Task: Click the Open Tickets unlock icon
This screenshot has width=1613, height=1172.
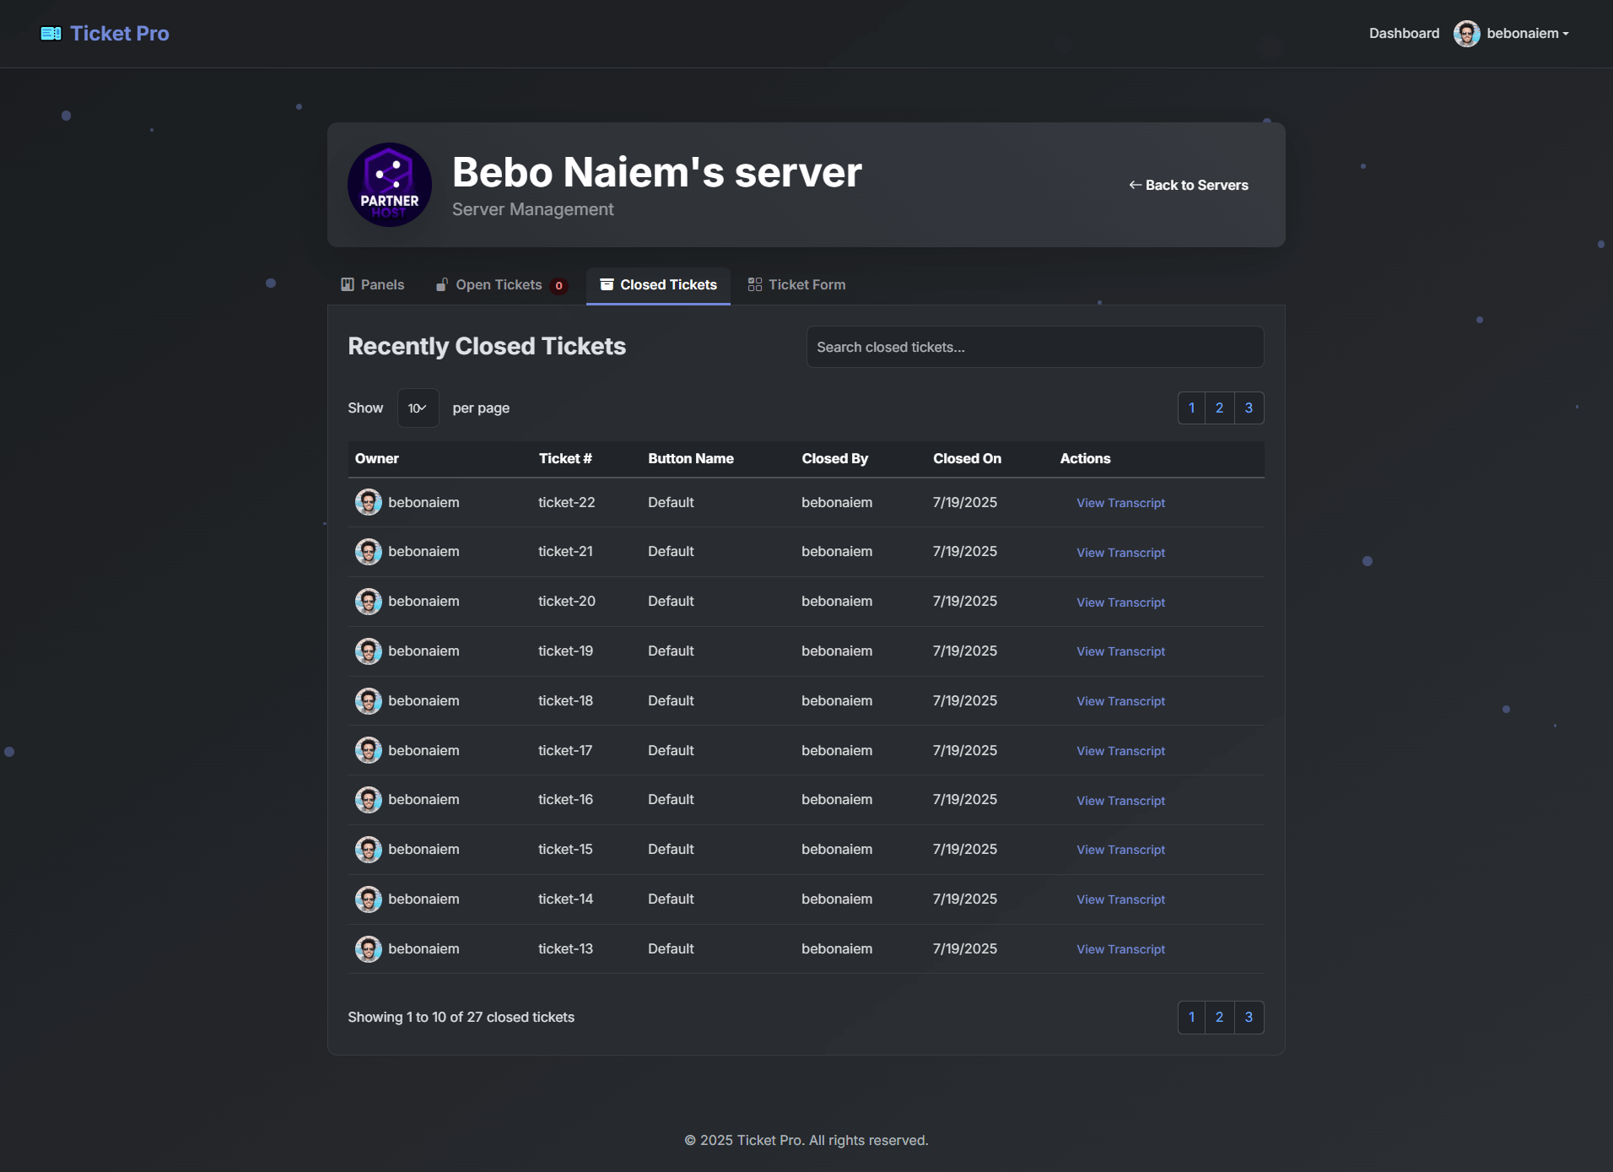Action: click(x=442, y=285)
